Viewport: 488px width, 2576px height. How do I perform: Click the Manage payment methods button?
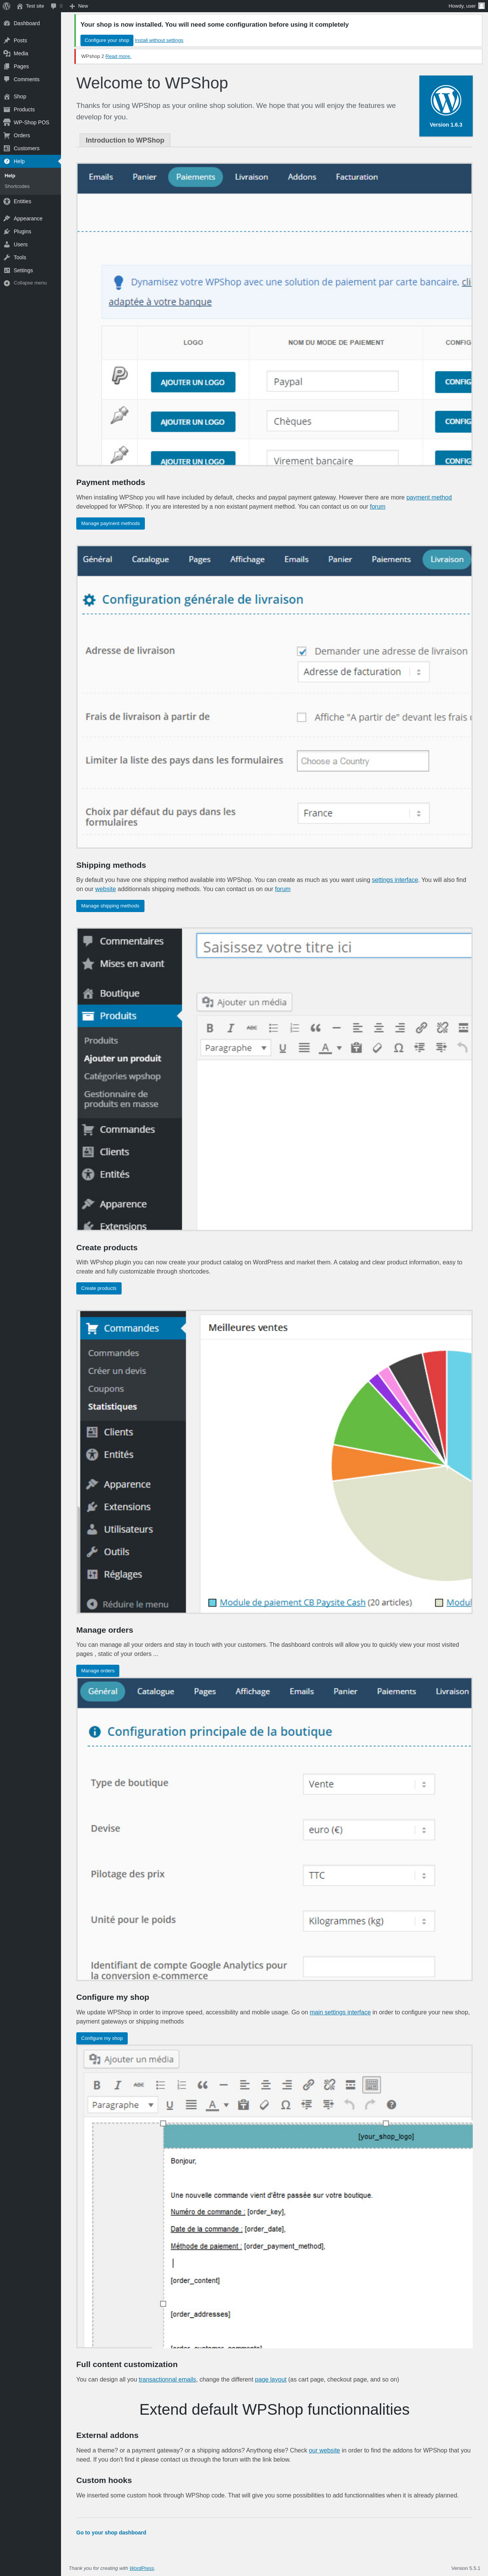[x=110, y=523]
